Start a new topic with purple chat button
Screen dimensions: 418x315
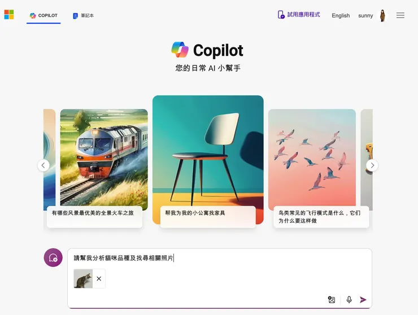[x=53, y=258]
